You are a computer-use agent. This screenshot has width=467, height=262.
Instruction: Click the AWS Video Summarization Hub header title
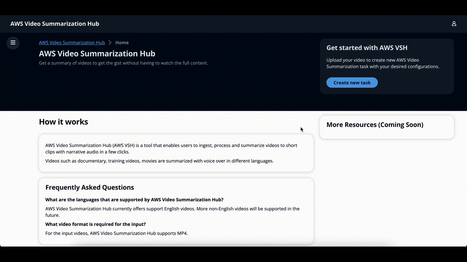[55, 23]
